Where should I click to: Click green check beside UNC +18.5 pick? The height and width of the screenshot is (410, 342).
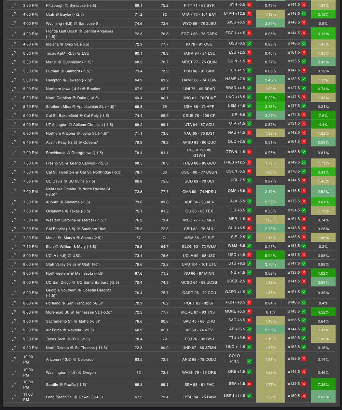pyautogui.click(x=249, y=97)
